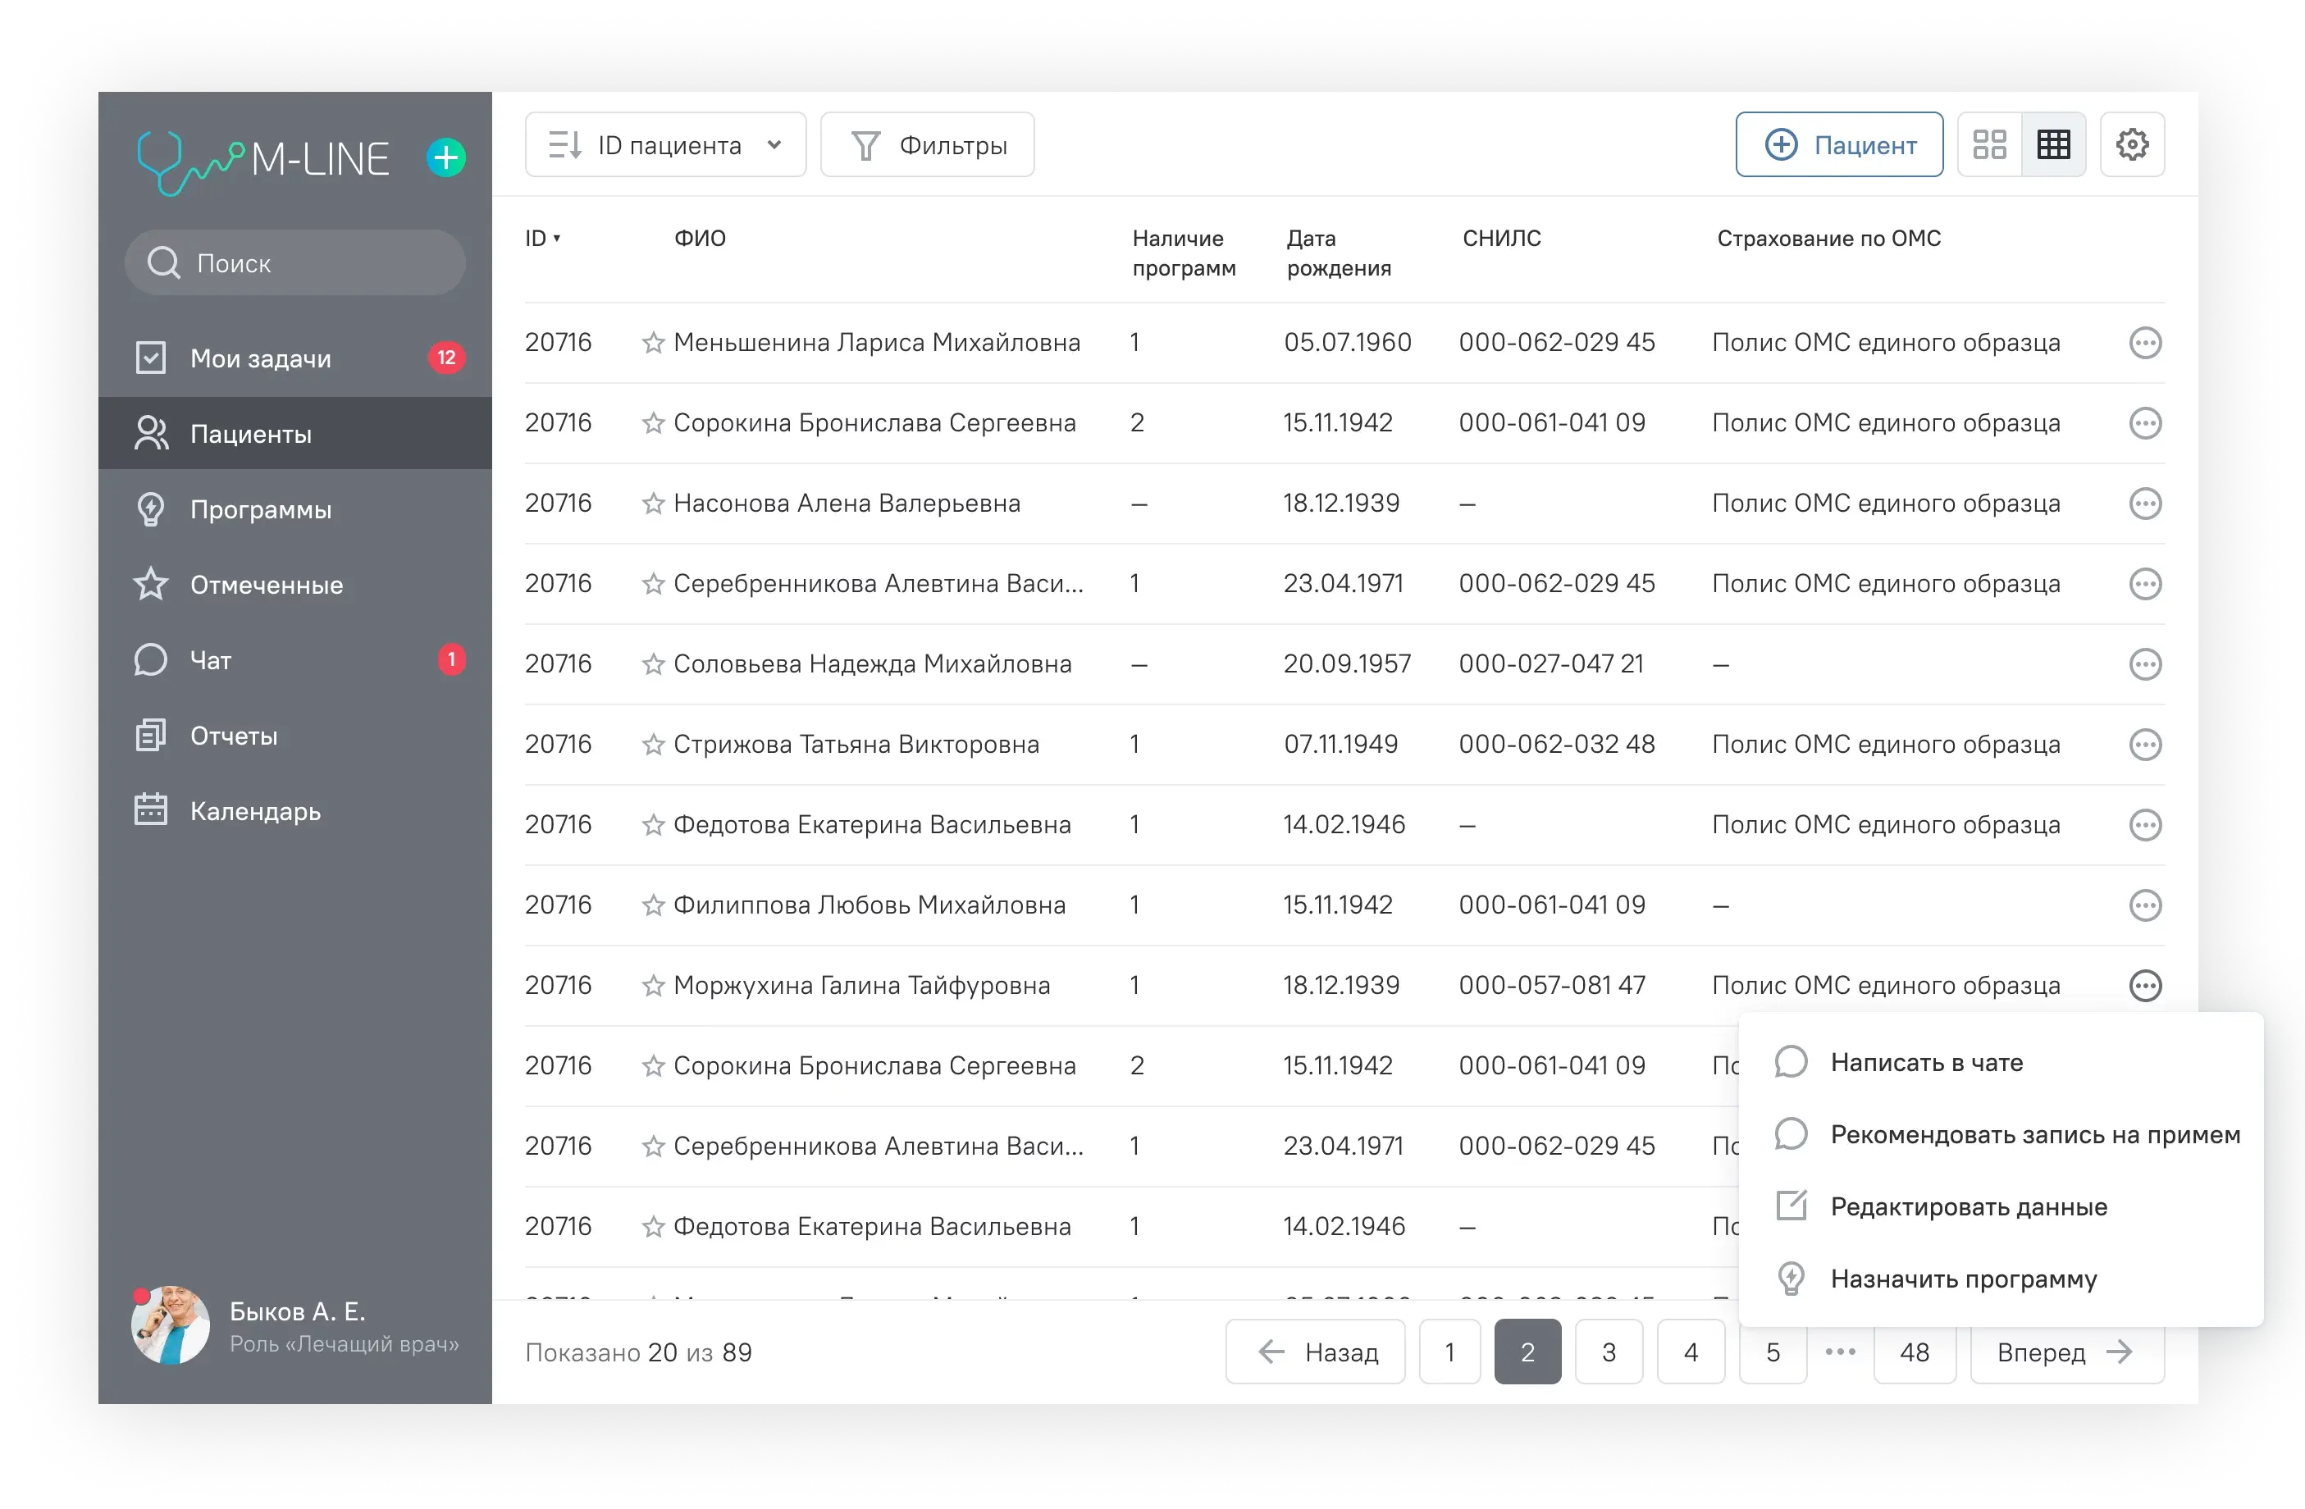Star Насонова Алена Валерьевна

point(653,504)
